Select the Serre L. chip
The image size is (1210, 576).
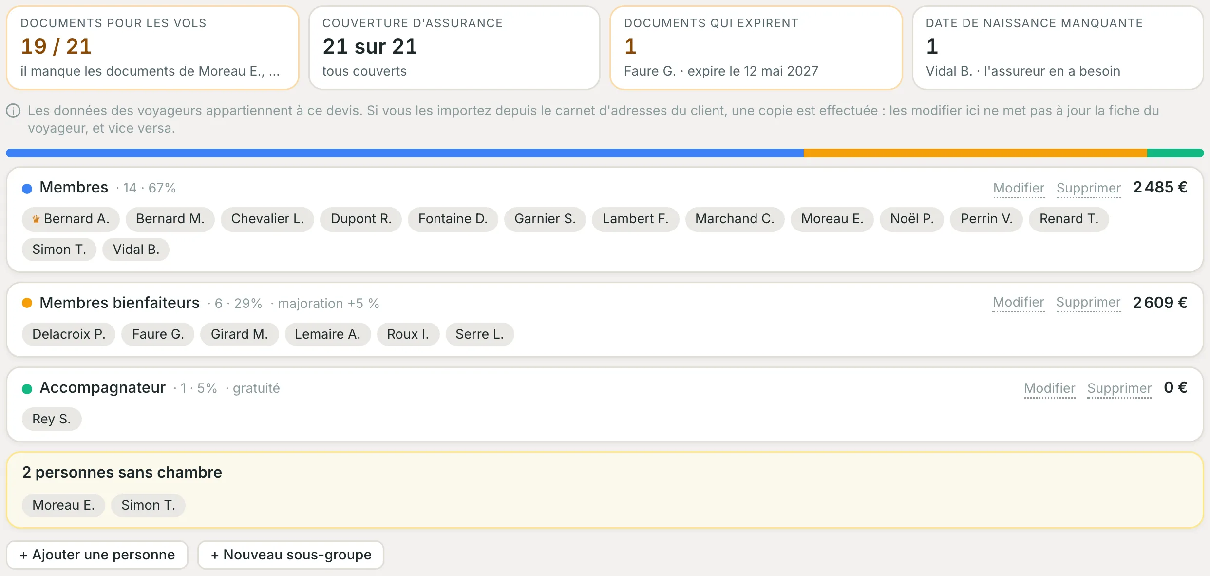[480, 334]
